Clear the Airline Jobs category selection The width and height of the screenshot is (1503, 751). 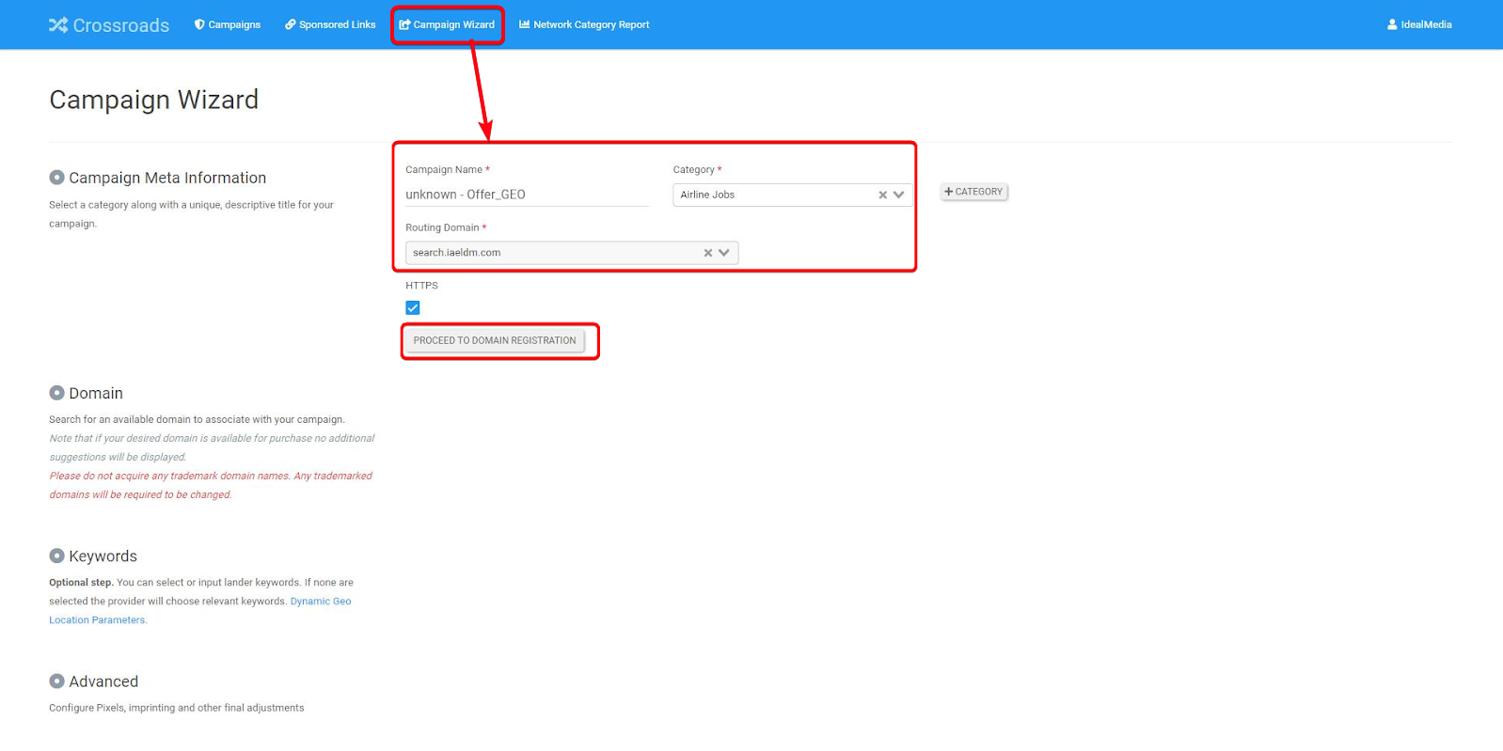(x=882, y=196)
